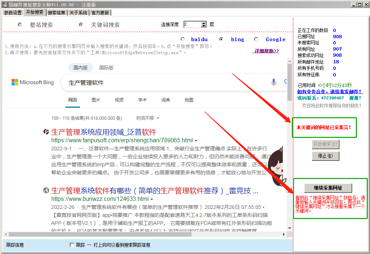The width and height of the screenshot is (370, 254).
Task: Expand the dropdown arrow after fanpusoft URL
Action: (x=196, y=140)
